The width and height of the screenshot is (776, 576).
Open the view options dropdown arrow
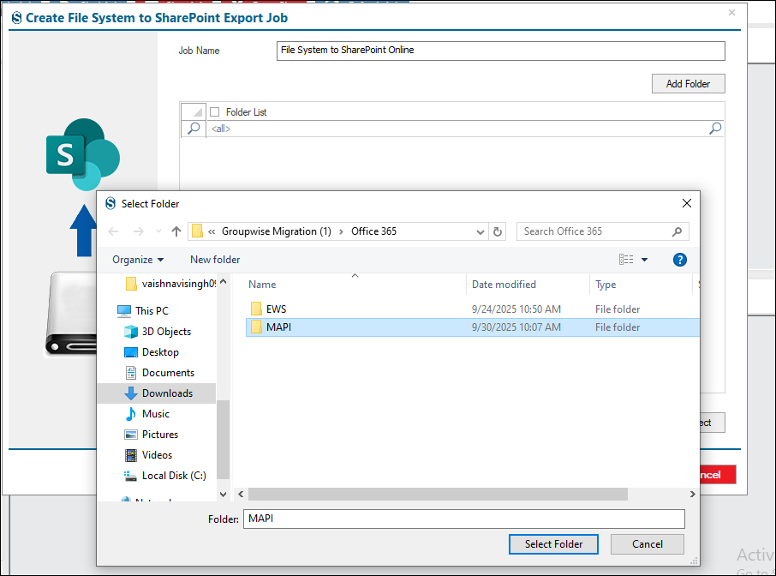[644, 260]
